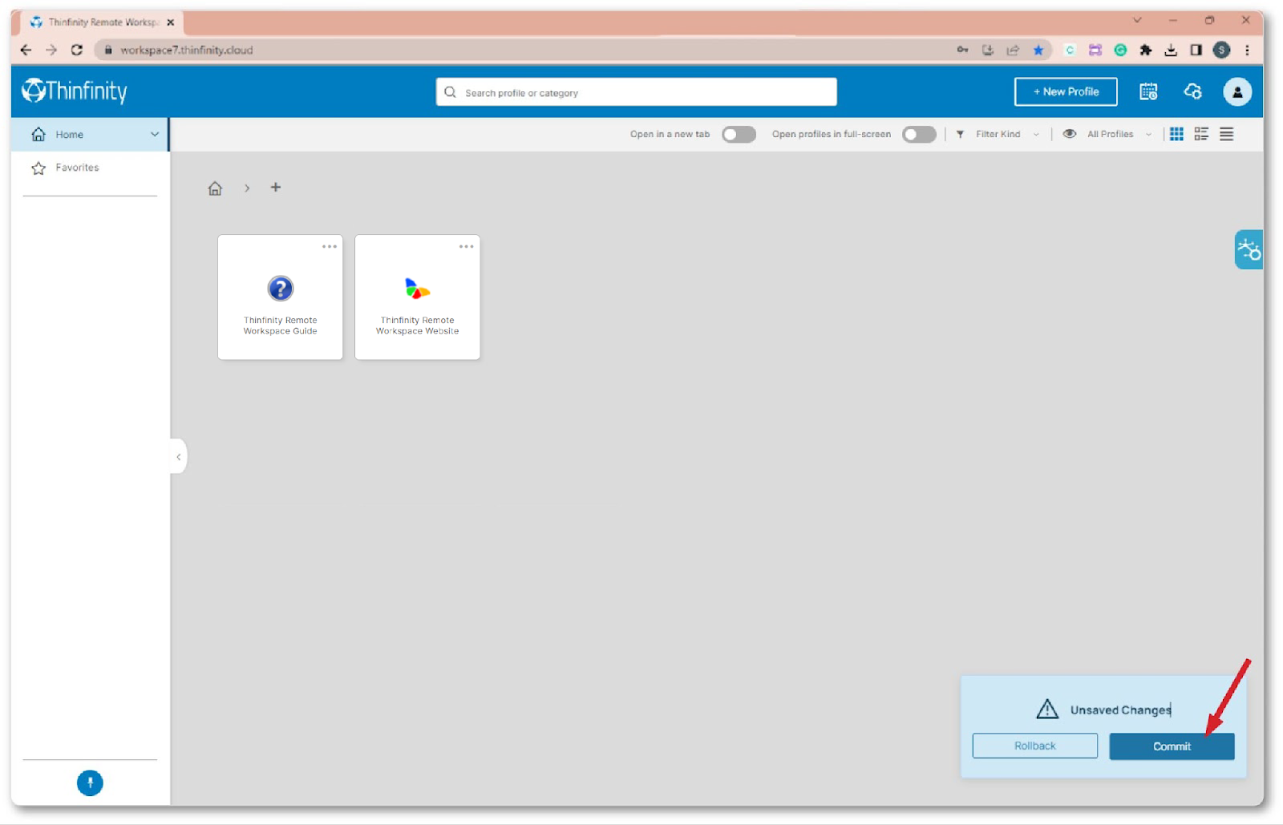Go back in browser history

click(26, 50)
